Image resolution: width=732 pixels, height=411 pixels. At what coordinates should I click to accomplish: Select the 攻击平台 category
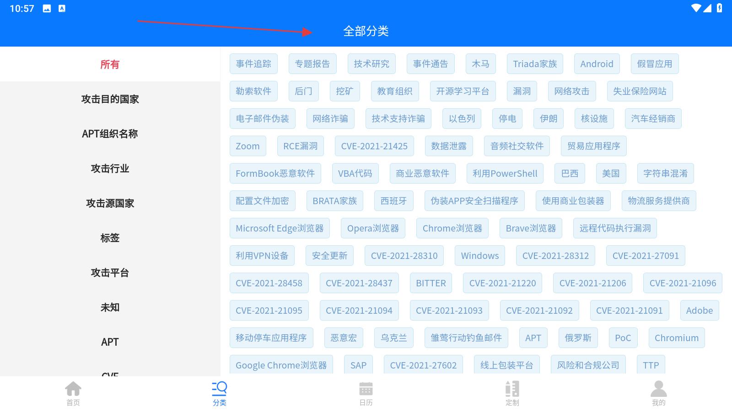pyautogui.click(x=110, y=273)
